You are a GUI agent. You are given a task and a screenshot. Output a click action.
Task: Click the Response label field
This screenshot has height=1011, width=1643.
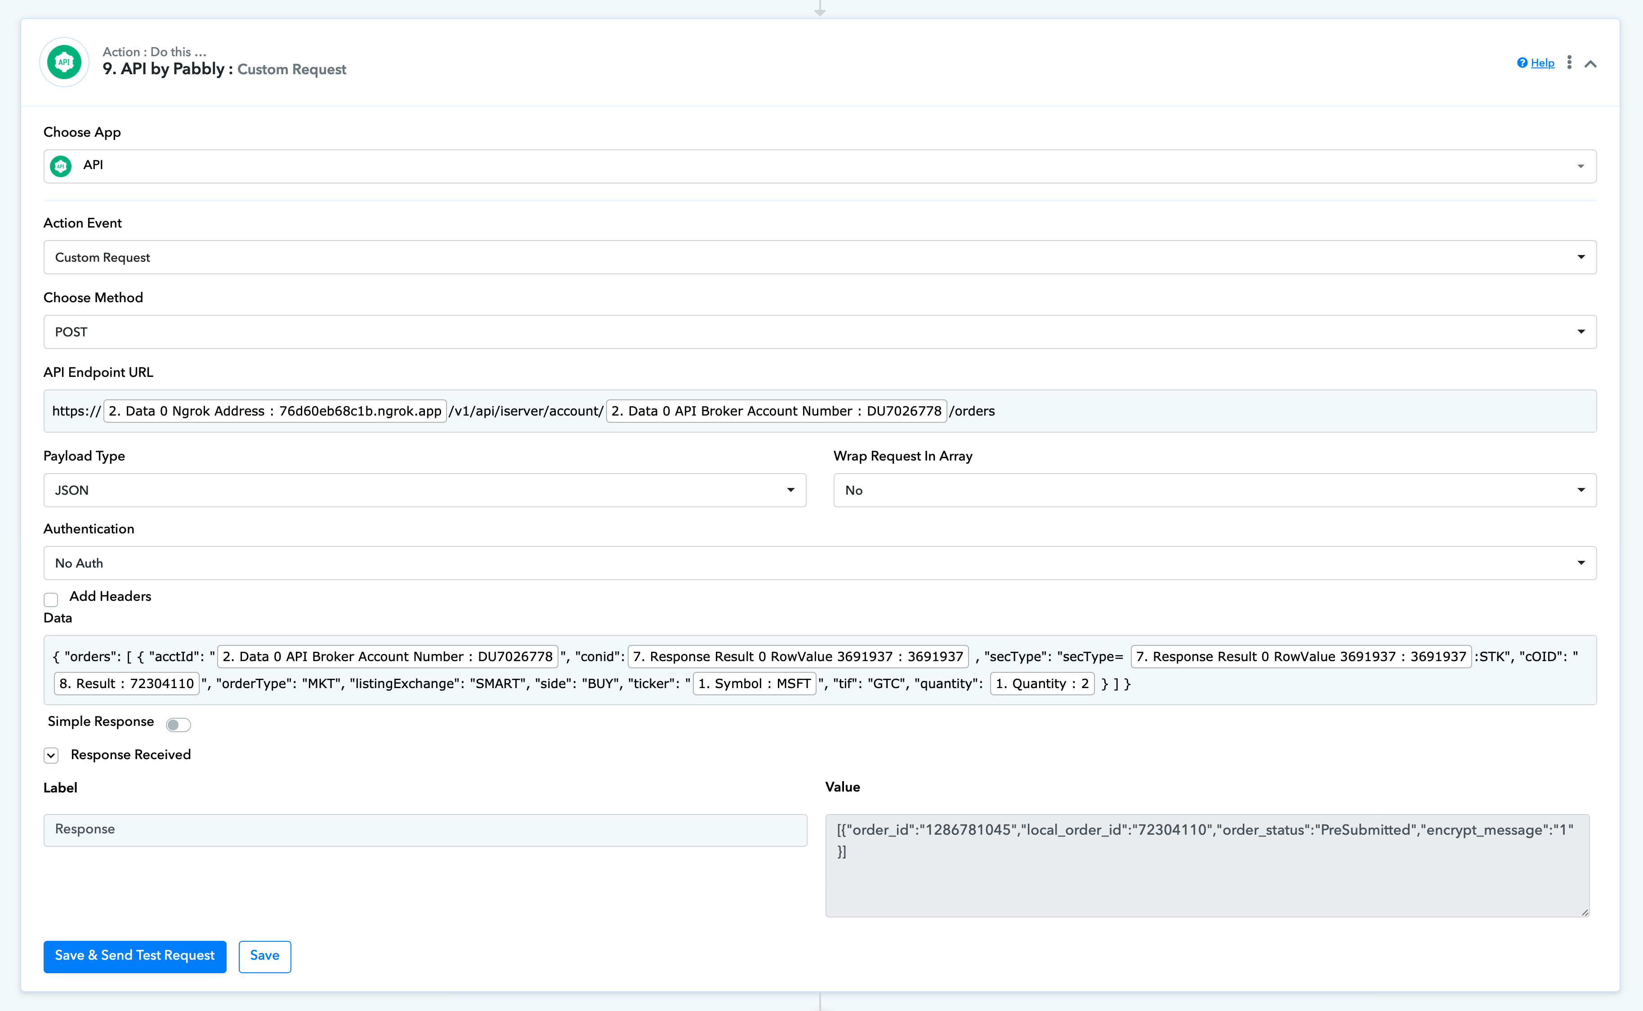point(425,830)
